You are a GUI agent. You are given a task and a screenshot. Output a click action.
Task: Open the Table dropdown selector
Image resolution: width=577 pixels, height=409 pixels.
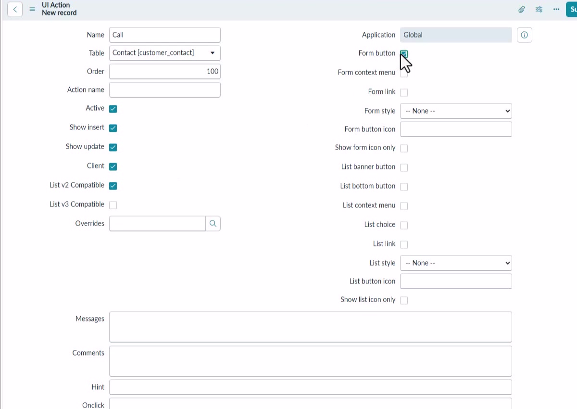click(165, 53)
